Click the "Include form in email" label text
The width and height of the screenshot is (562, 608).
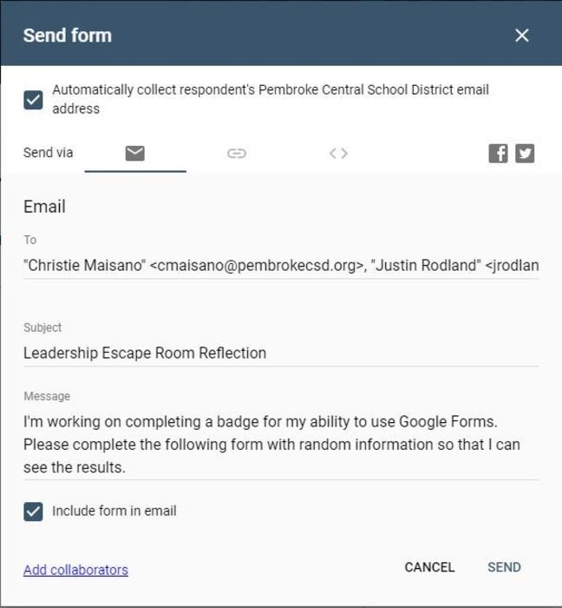tap(114, 512)
